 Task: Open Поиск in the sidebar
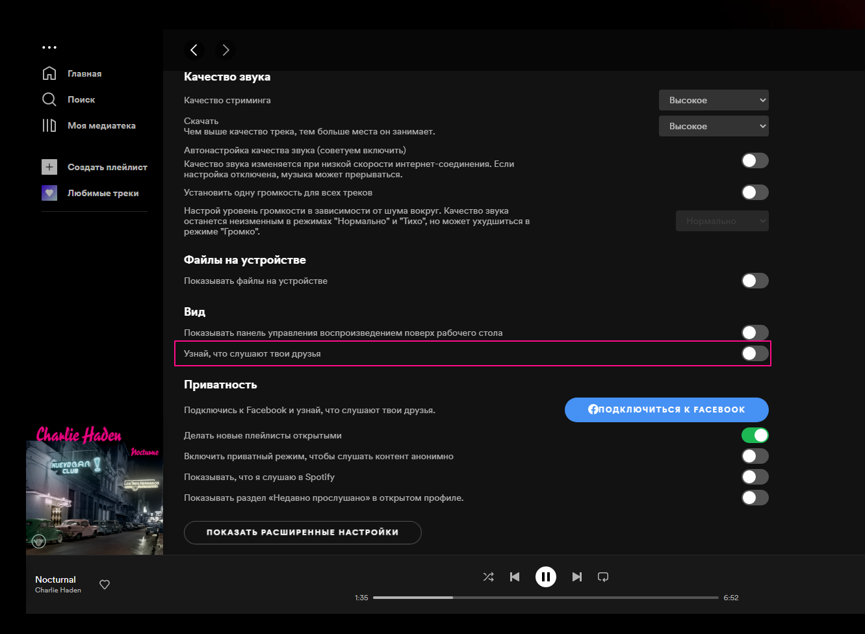click(x=81, y=99)
